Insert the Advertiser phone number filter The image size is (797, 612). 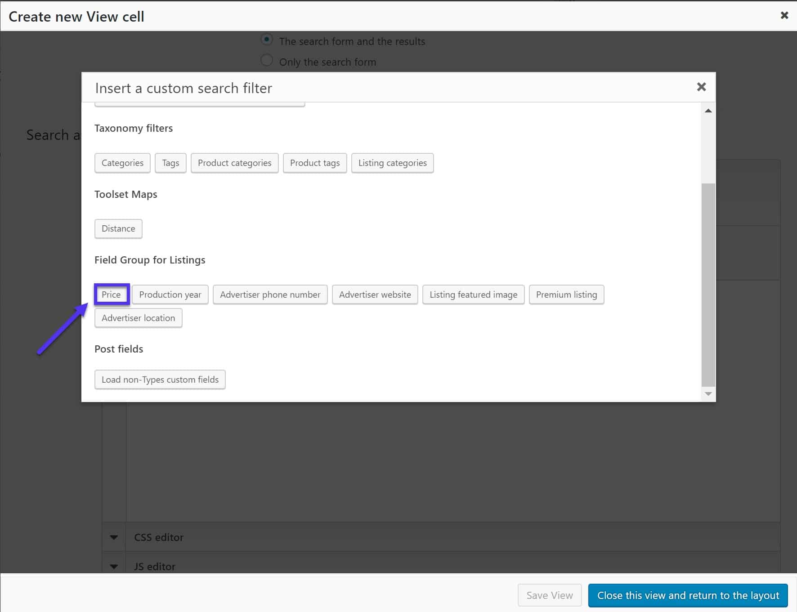tap(270, 295)
